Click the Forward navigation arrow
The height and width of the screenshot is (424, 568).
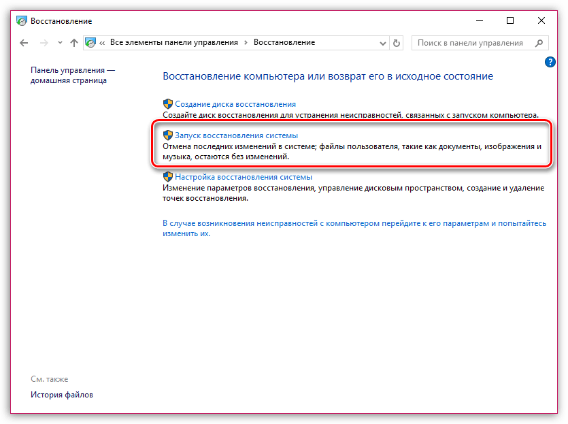click(x=43, y=43)
